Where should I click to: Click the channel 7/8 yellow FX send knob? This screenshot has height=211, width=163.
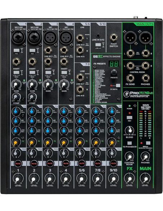96,142
